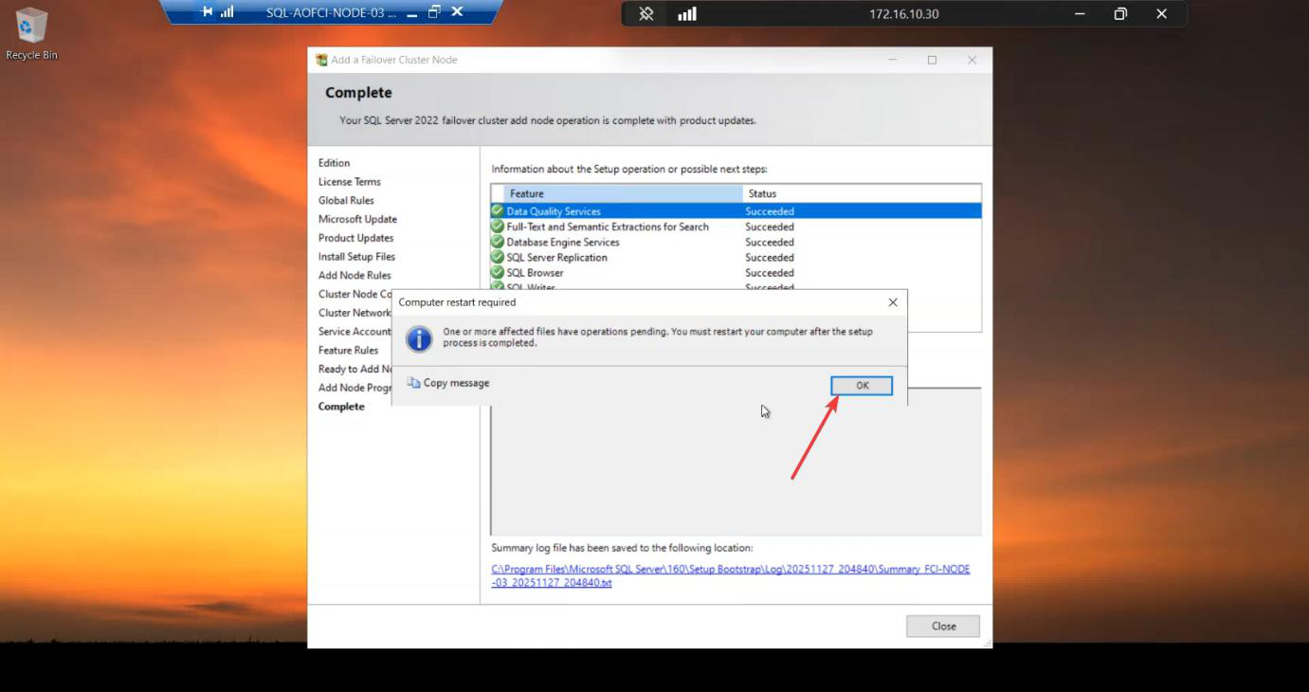This screenshot has height=692, width=1309.
Task: Click the pin icon on SQL-AOFCI-NODE-03 connection bar
Action: (208, 12)
